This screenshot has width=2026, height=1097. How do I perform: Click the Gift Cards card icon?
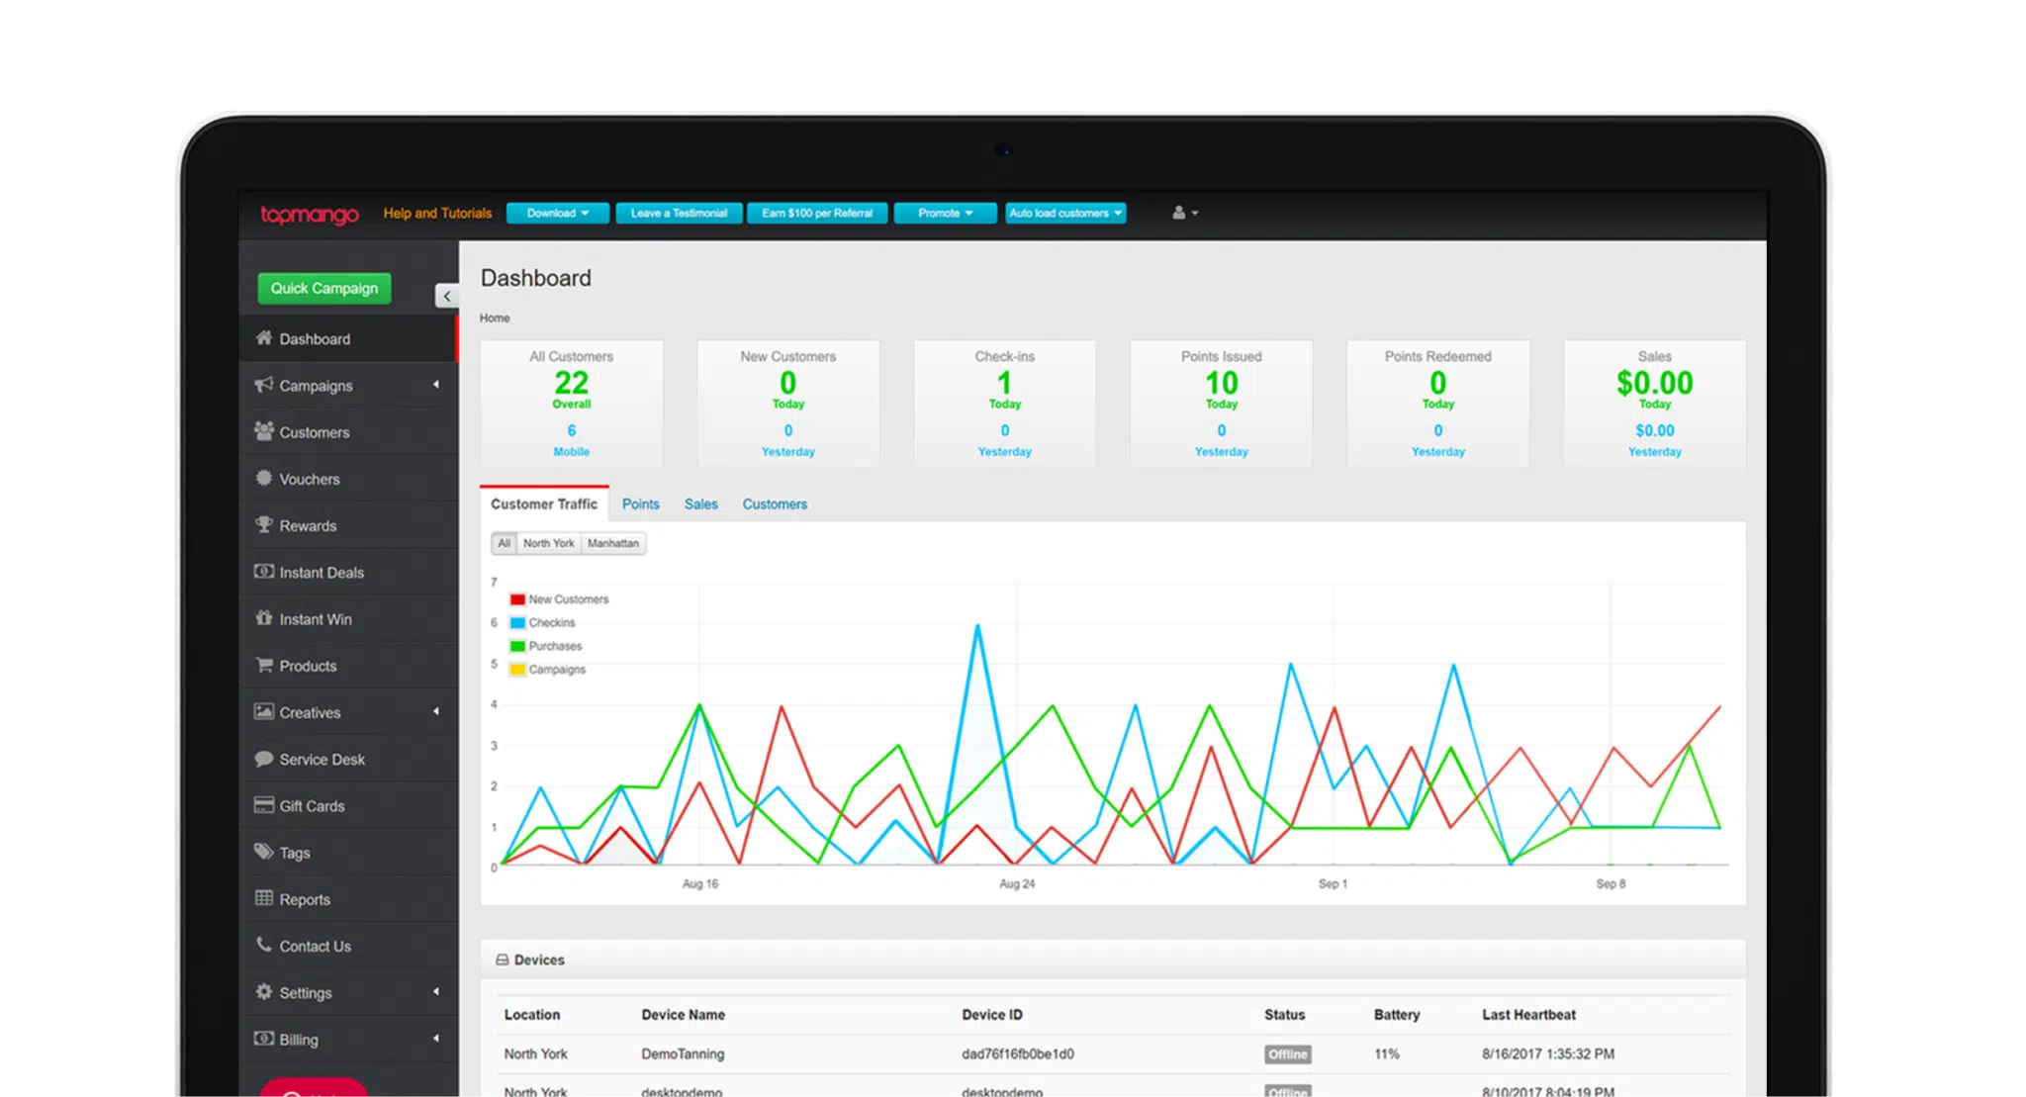(x=263, y=805)
